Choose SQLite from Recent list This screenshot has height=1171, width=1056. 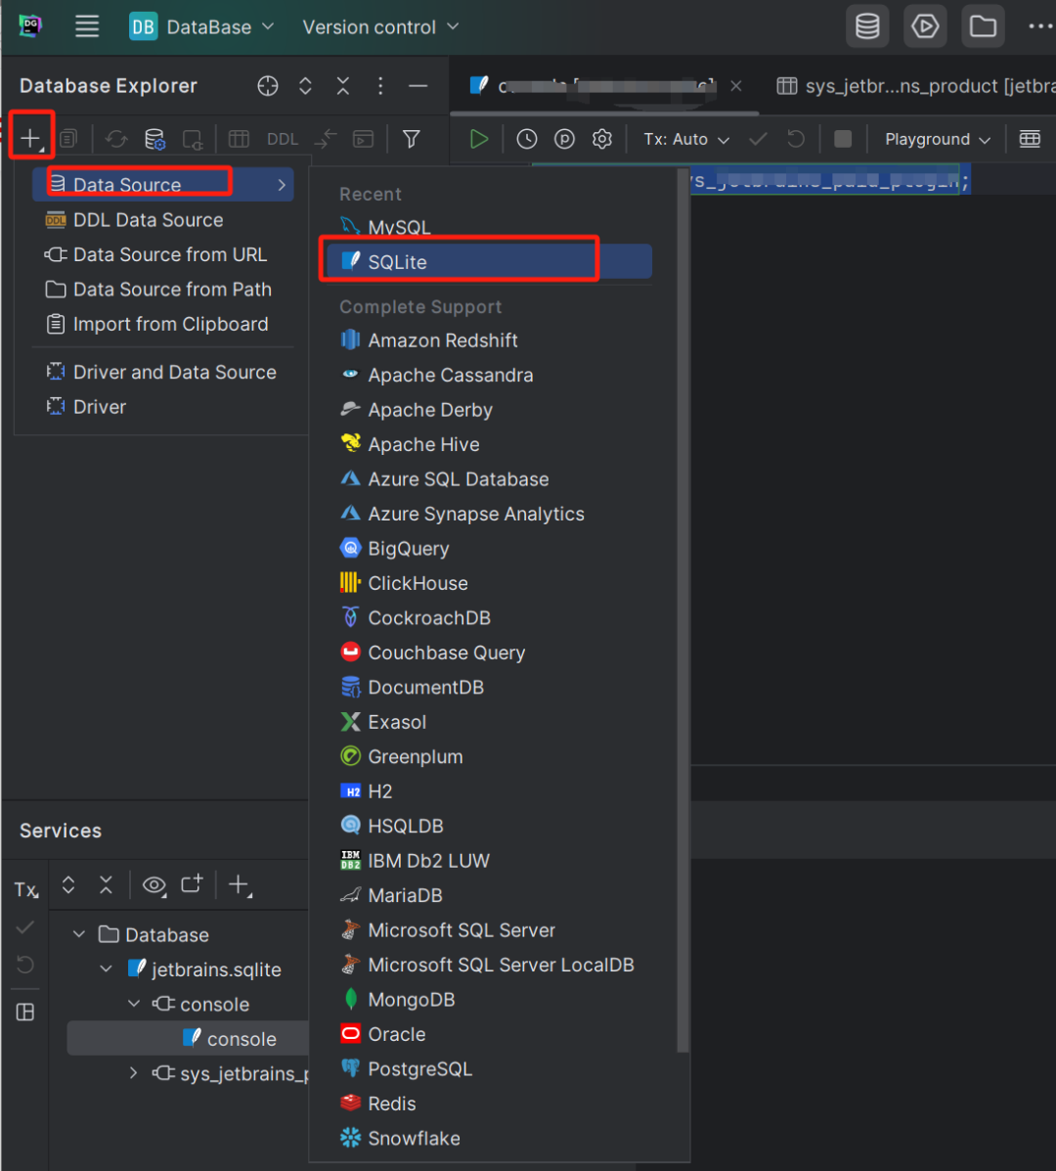pos(489,262)
